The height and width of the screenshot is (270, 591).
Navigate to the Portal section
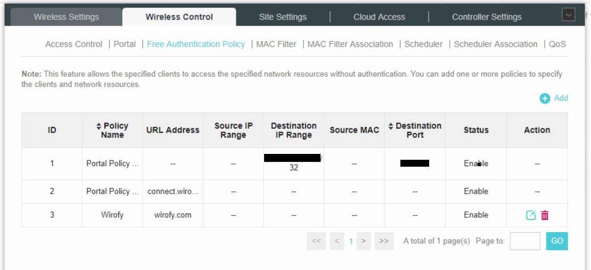(x=125, y=44)
